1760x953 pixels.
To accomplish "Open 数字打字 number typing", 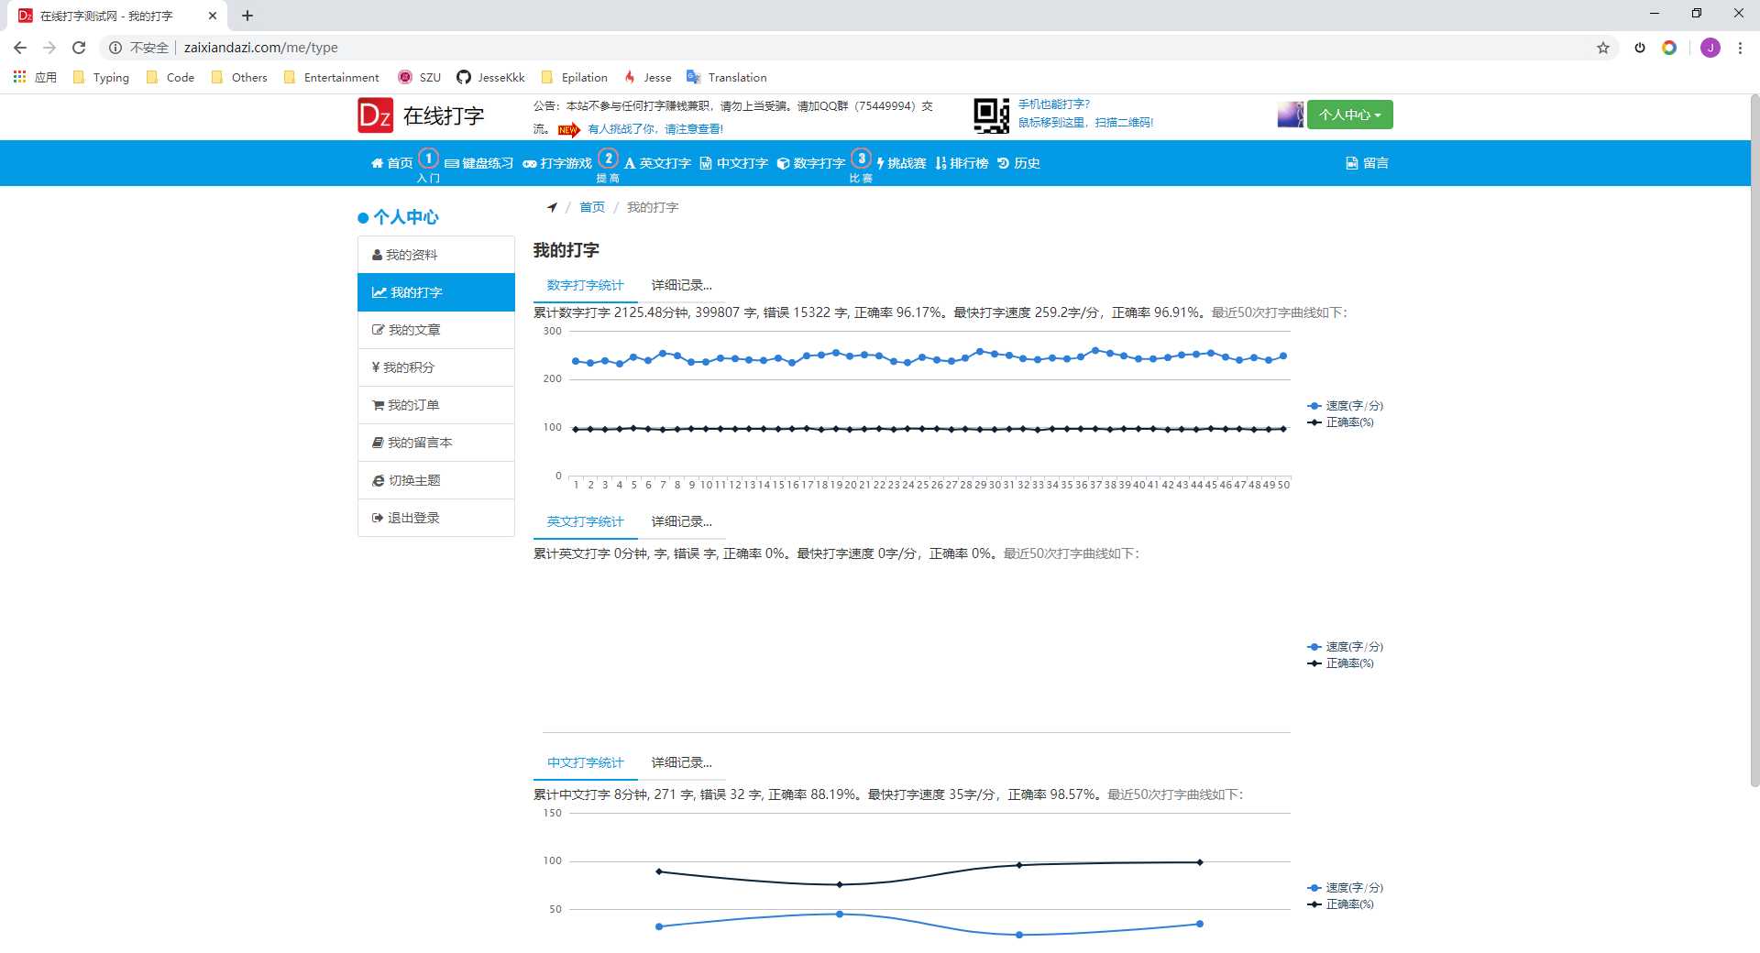I will click(810, 163).
